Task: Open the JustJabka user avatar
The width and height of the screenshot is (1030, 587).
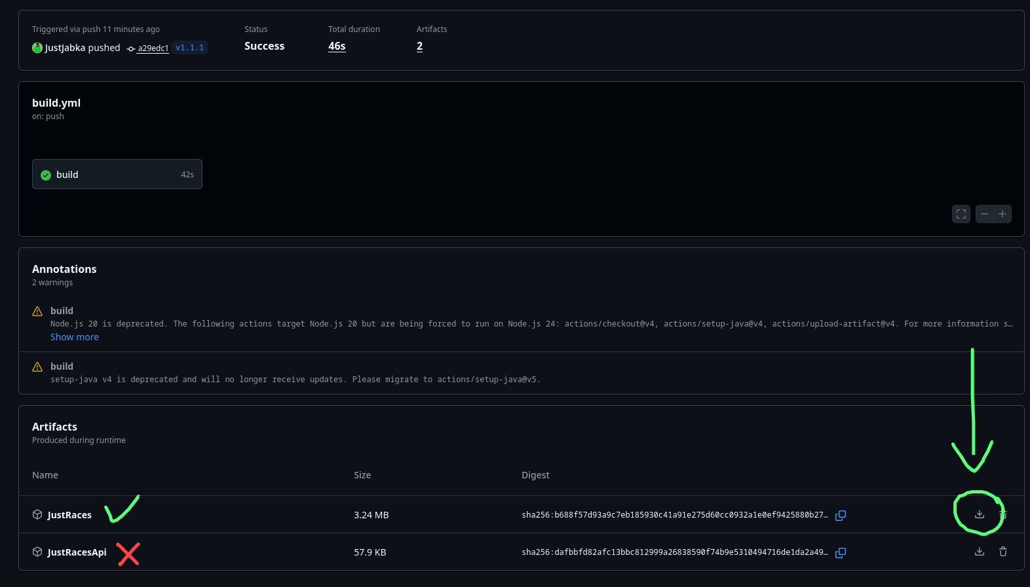Action: (37, 48)
